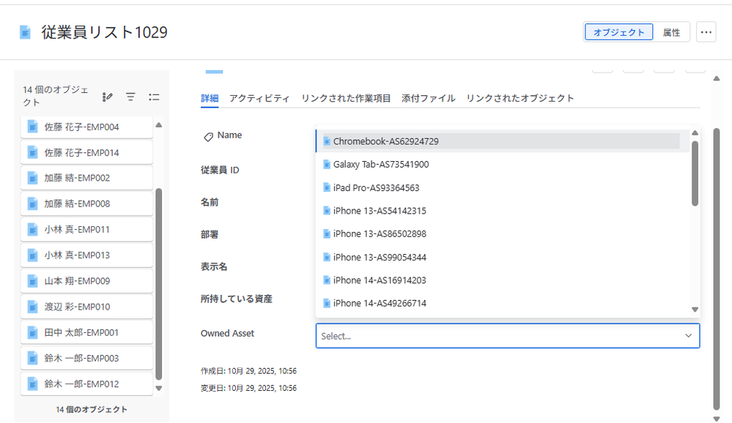The image size is (732, 423).
Task: Click the asset icon beside Chromebook-AS62924729
Action: 328,141
